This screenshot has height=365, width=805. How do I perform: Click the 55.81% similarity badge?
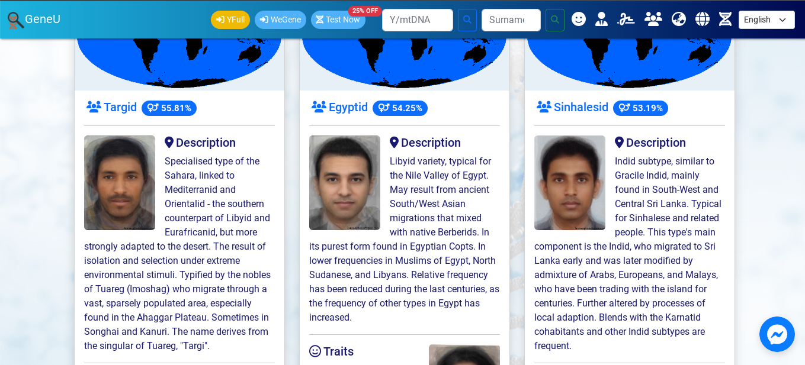(169, 108)
